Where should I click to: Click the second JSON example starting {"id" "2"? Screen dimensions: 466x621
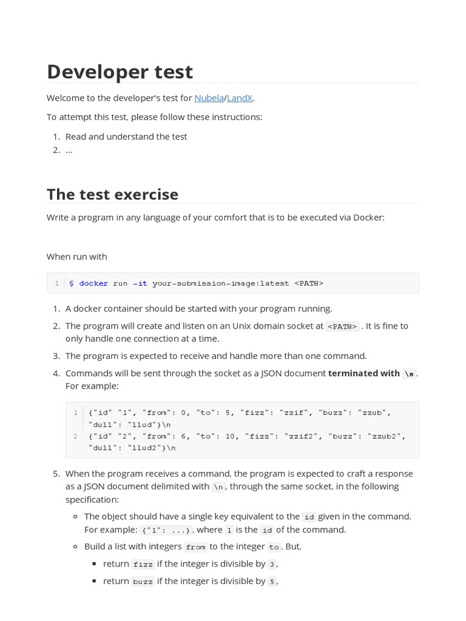tap(246, 436)
